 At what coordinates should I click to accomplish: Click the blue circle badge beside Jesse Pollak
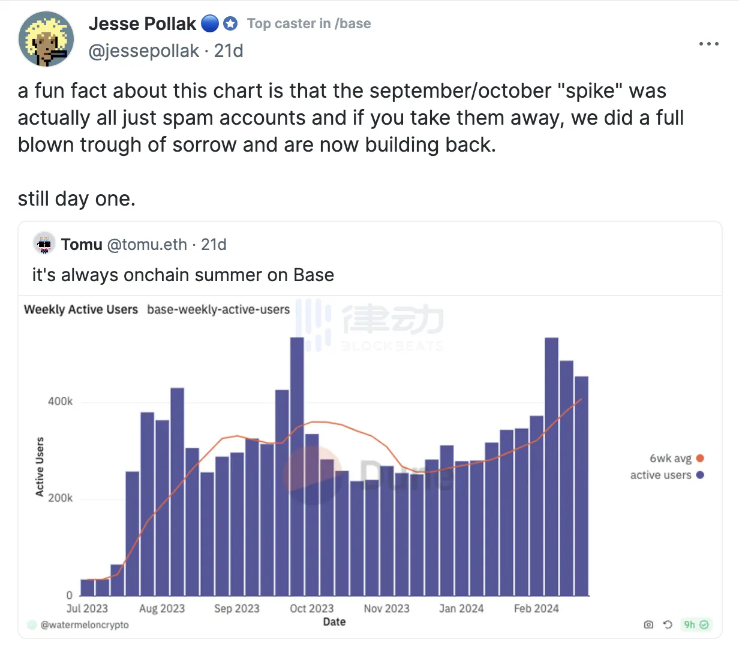point(209,23)
